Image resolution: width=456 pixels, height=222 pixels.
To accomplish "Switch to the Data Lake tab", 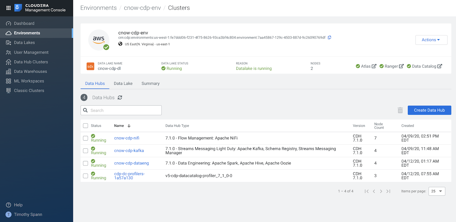I will (x=123, y=83).
